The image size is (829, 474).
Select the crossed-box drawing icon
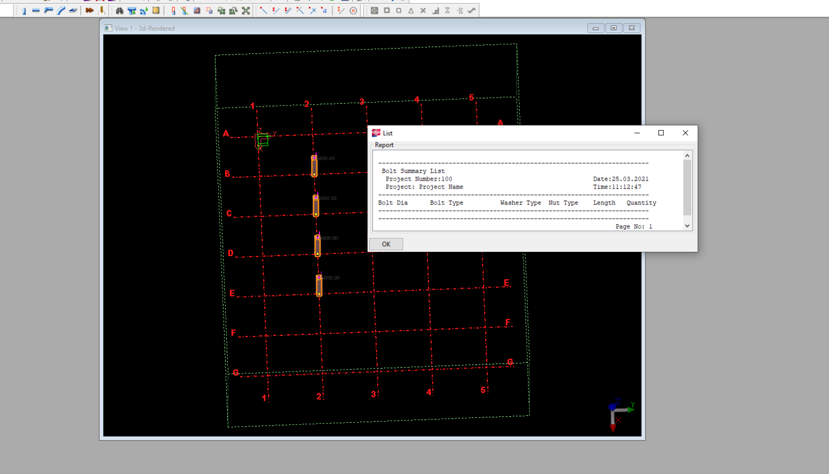(375, 10)
